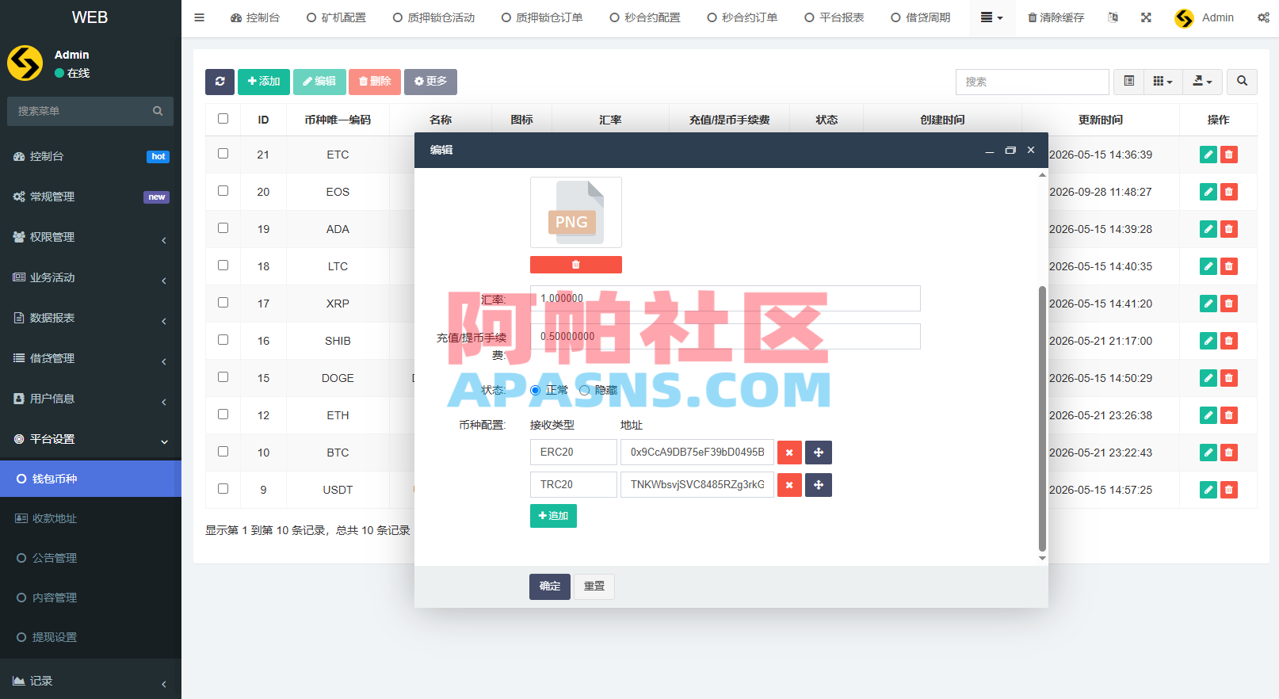Click the search magnifier button in table toolbar

[x=1242, y=82]
